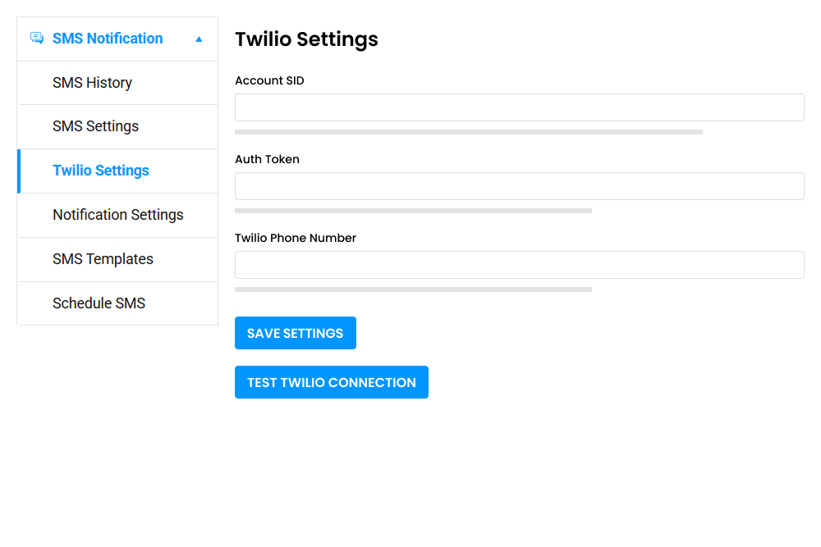The image size is (821, 547).
Task: Click the Save Settings button
Action: 295,333
